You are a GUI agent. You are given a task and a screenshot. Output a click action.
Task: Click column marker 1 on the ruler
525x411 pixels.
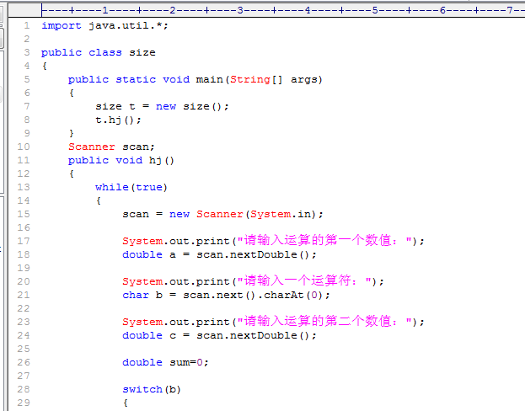pos(105,10)
